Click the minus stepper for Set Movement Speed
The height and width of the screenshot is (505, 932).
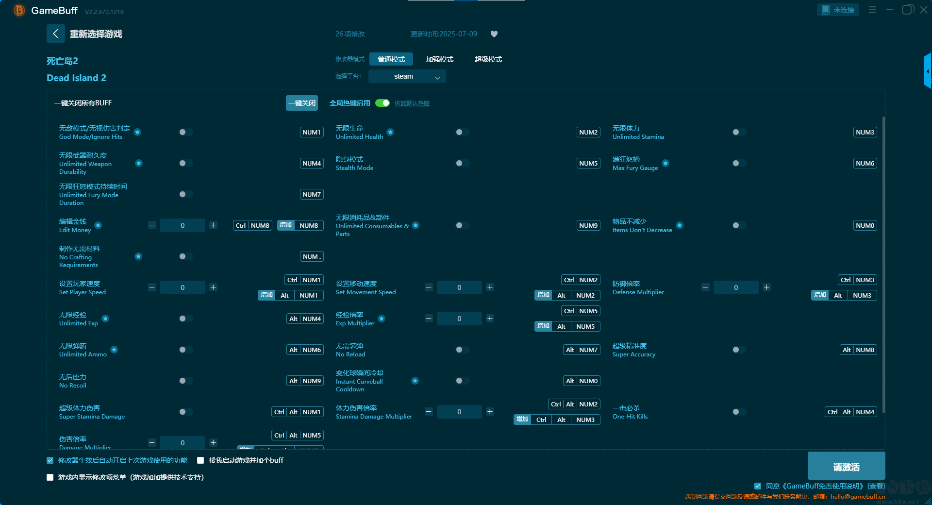click(429, 287)
